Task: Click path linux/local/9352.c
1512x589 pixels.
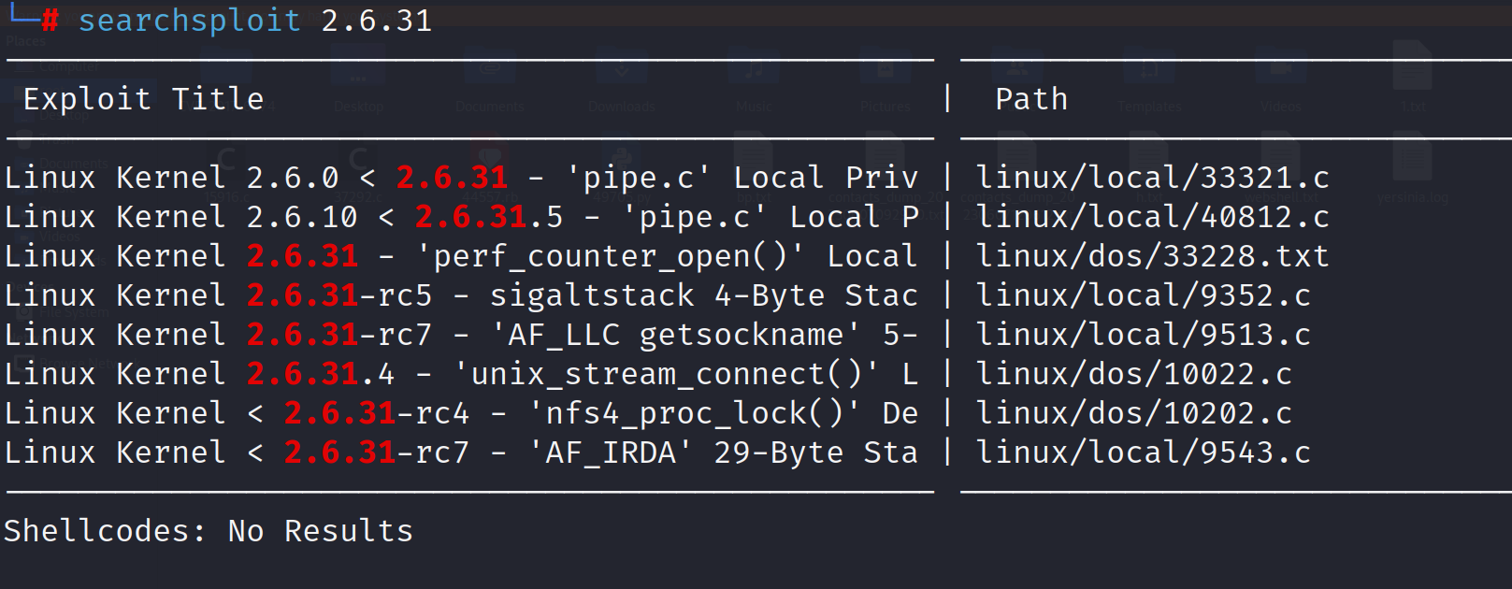Action: tap(1143, 295)
